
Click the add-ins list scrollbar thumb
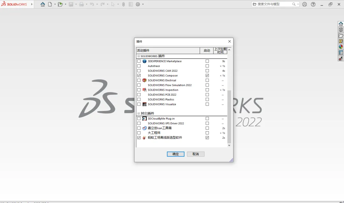point(229,117)
